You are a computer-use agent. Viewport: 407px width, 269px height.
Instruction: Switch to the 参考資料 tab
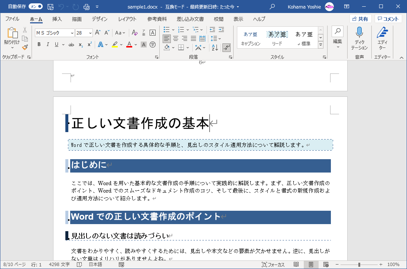tap(157, 19)
